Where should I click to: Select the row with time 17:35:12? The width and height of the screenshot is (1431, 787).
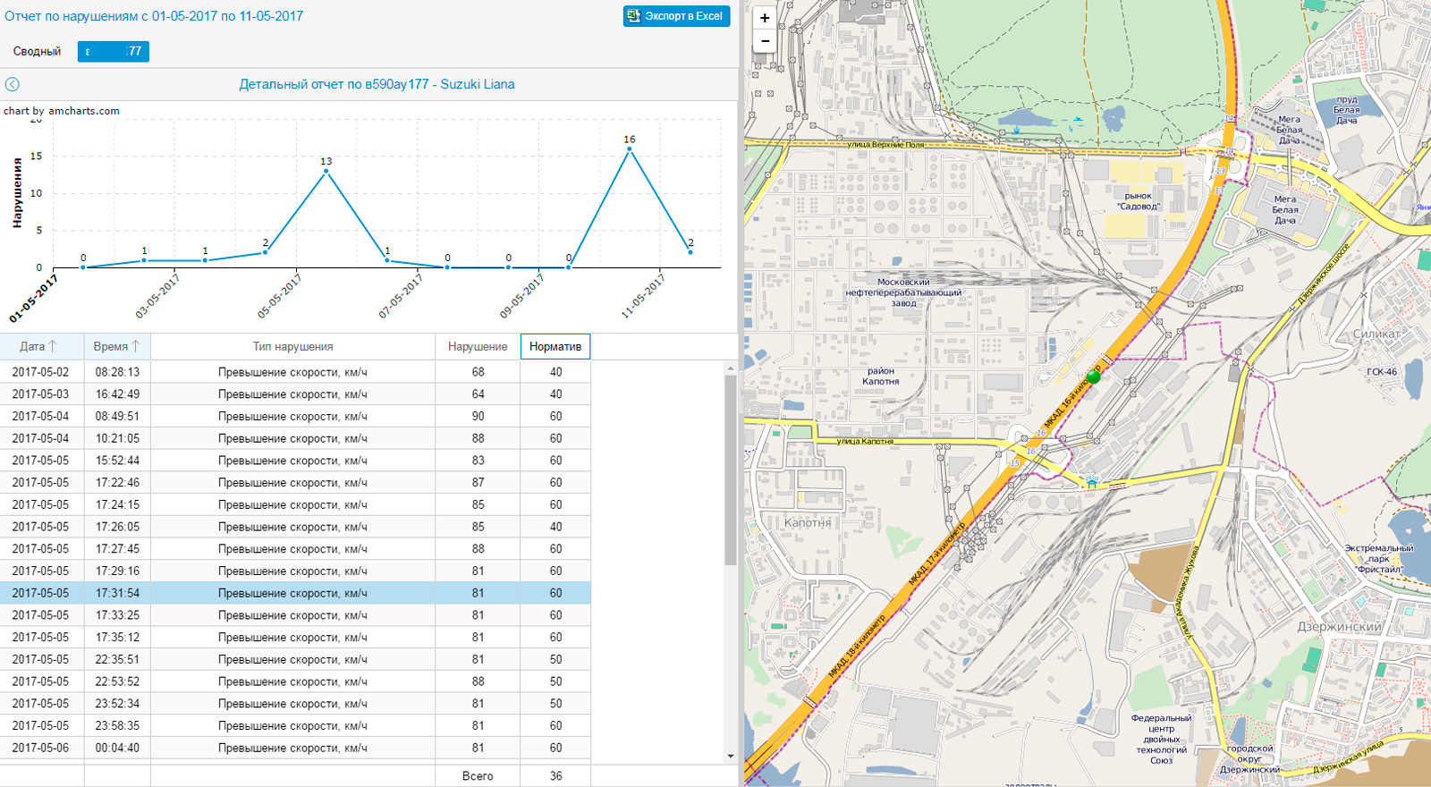tap(295, 638)
